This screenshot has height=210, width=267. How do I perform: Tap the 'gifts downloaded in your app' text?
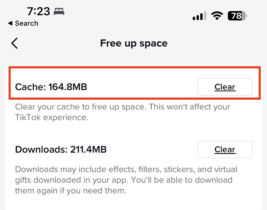coord(76,180)
